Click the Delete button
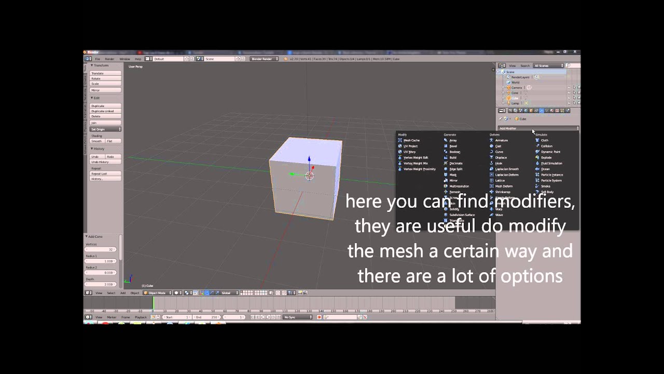 click(x=105, y=116)
